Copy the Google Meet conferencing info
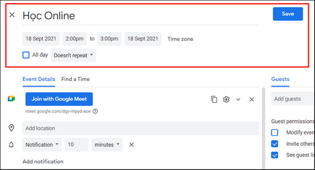The height and width of the screenshot is (170, 315). [x=214, y=99]
